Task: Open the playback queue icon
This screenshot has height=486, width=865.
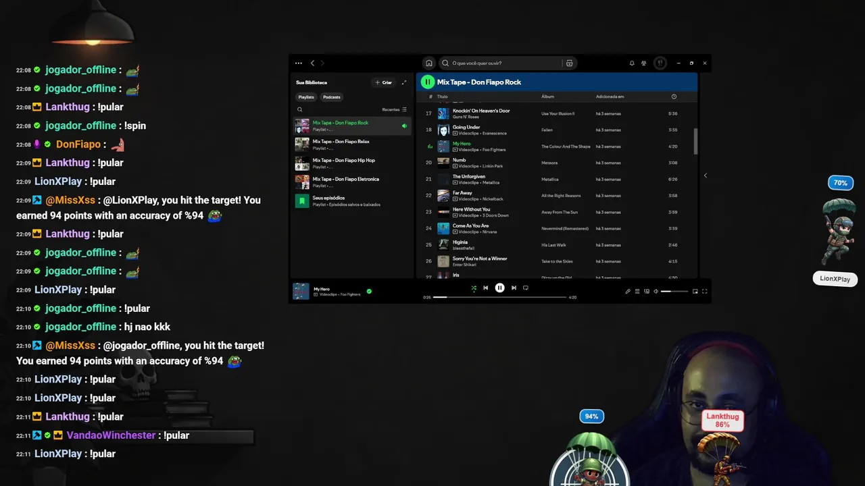Action: (637, 292)
